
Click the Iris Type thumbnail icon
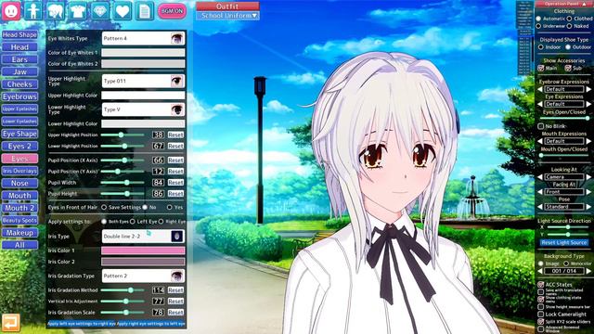click(x=177, y=237)
